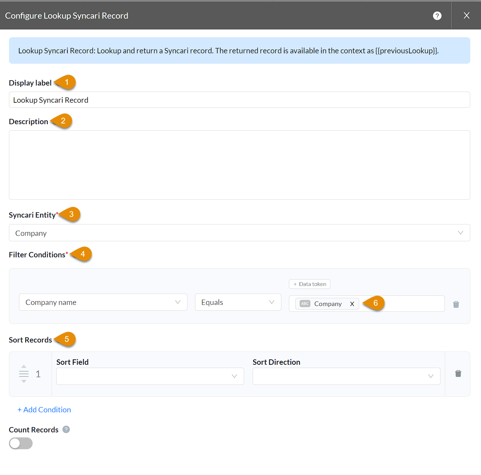481x475 pixels.
Task: Open the Sort Direction dropdown
Action: click(x=346, y=376)
